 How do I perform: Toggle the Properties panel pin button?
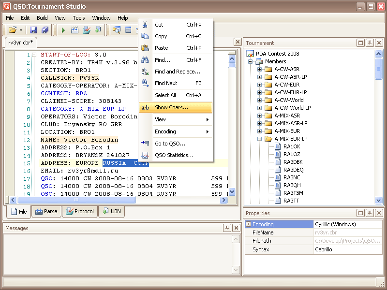click(x=370, y=213)
